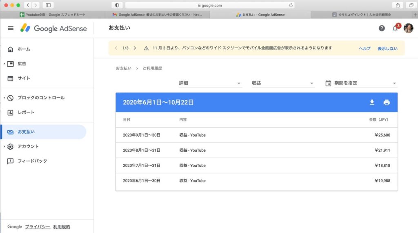Print the payment history
The image size is (418, 233).
tap(387, 102)
